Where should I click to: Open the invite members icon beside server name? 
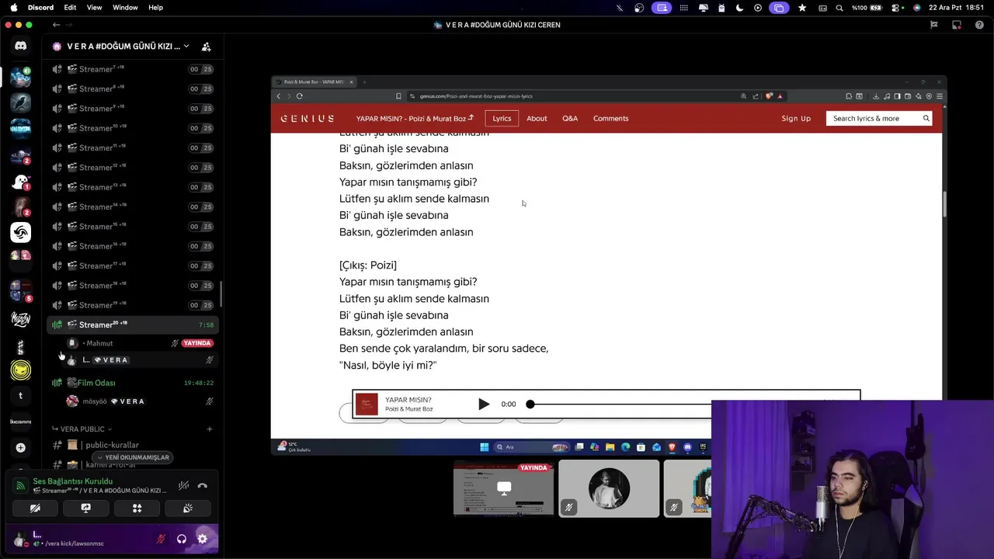(206, 47)
